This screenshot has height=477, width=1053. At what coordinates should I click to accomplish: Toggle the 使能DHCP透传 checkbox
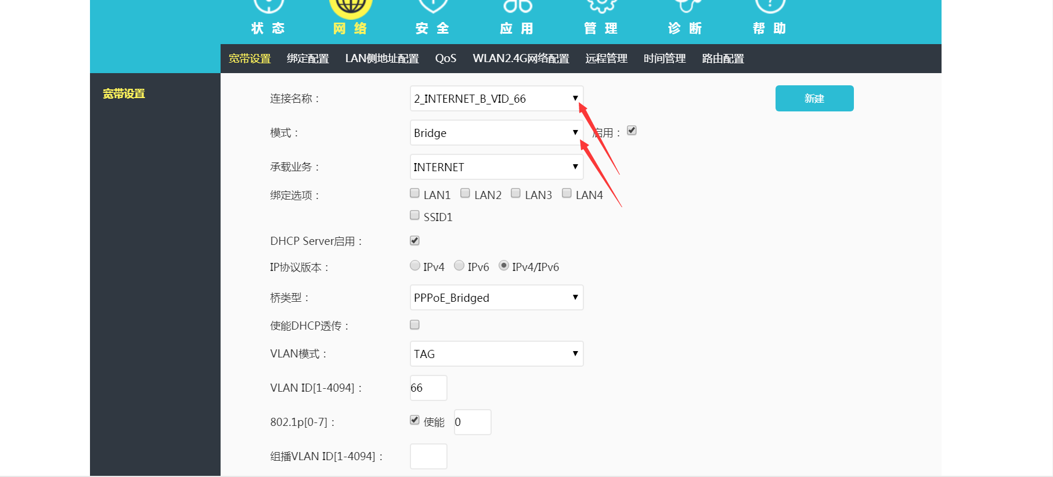click(414, 325)
